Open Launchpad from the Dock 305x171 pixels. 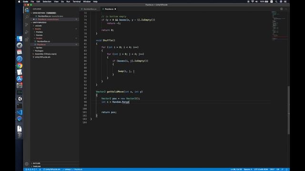(x=19, y=46)
